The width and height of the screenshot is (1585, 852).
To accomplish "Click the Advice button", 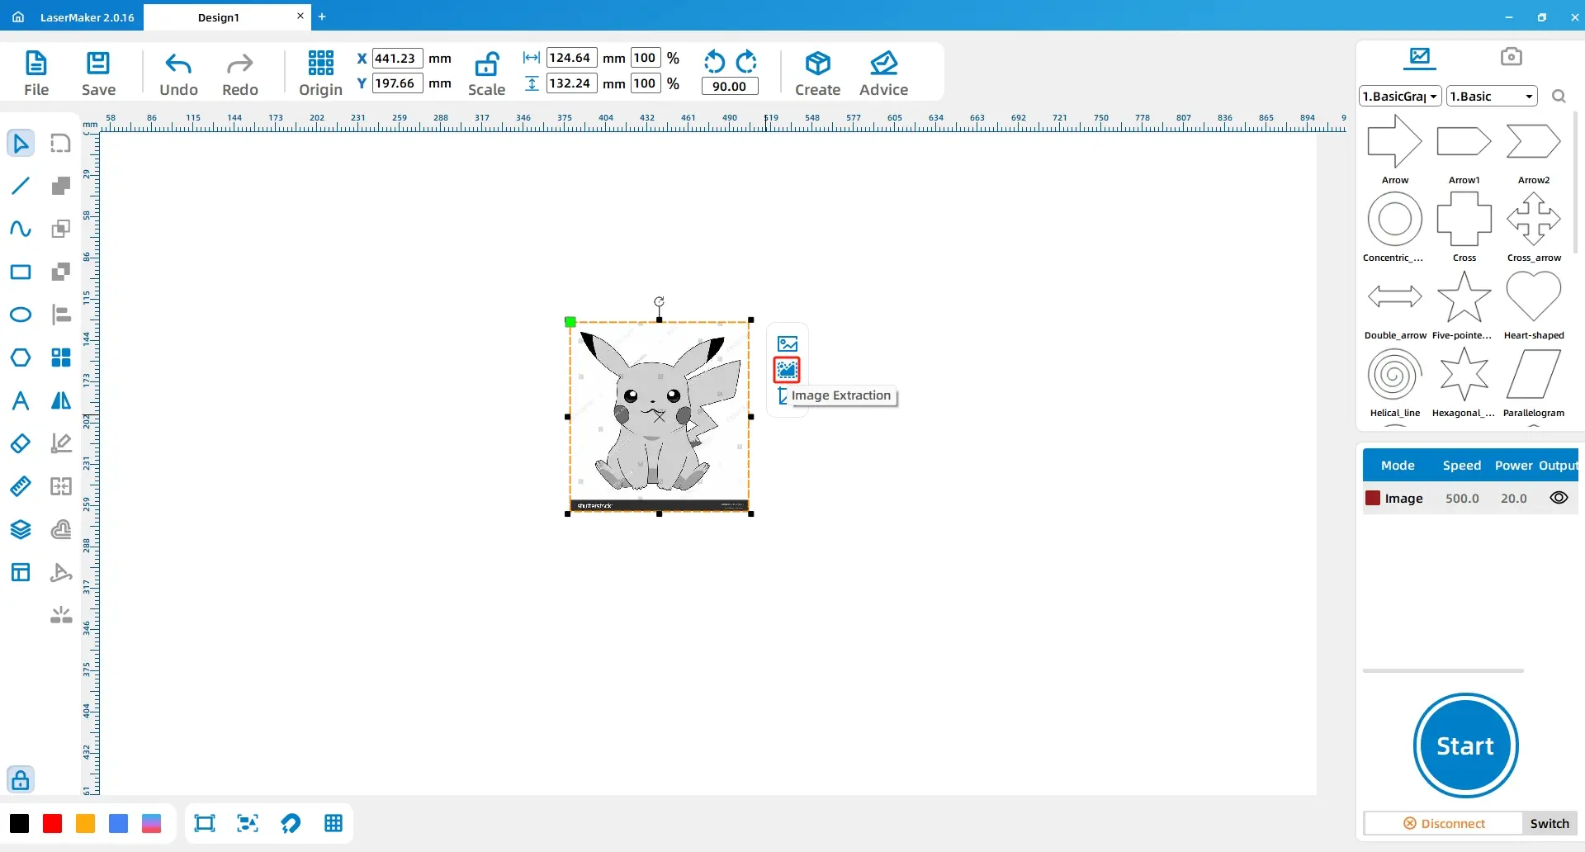I will (x=883, y=73).
